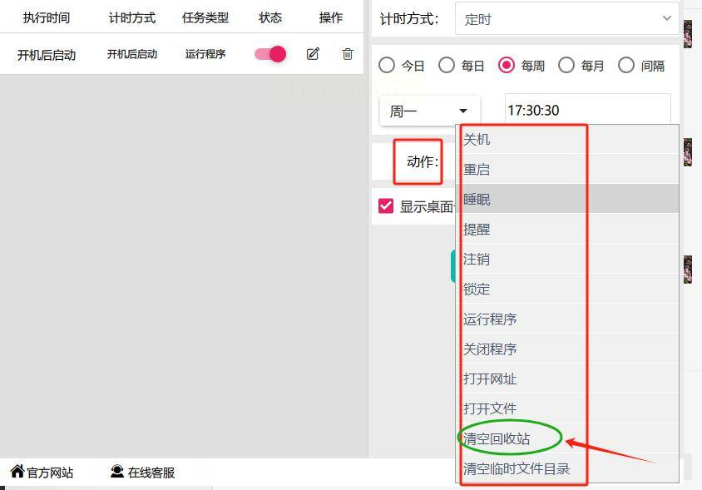Toggle the task status switch off
Screen dimensions: 702x490
point(270,54)
